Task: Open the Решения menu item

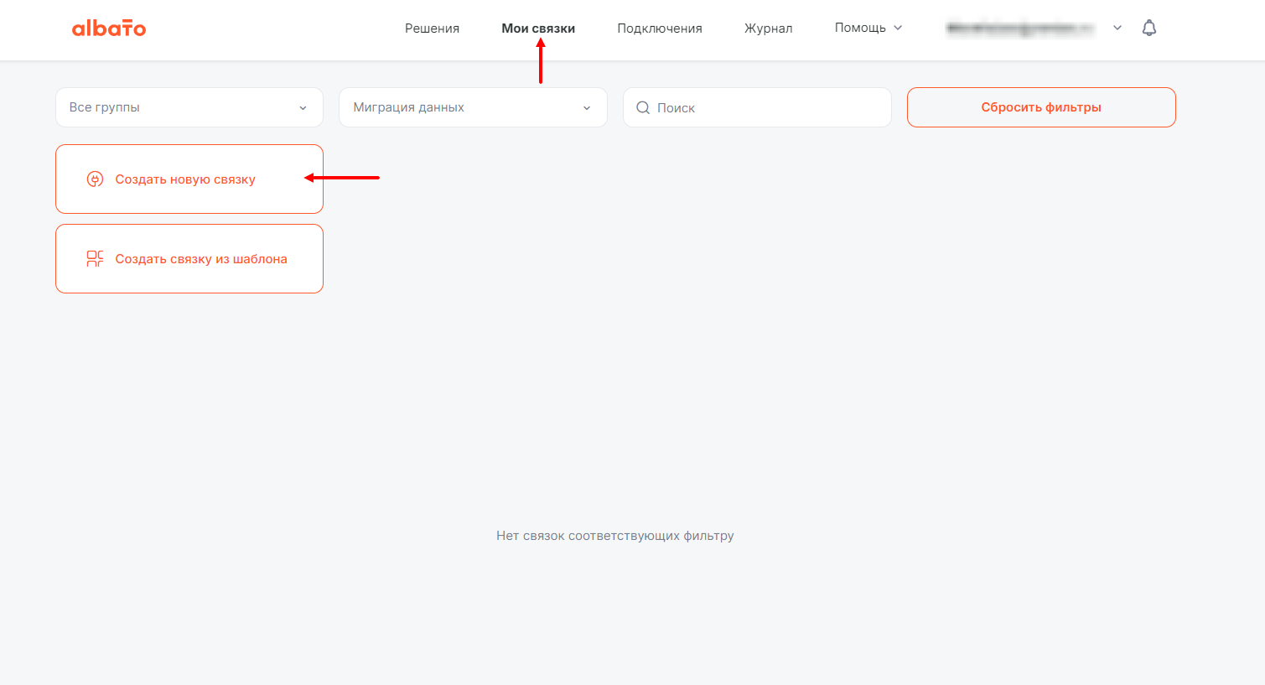Action: [x=432, y=29]
